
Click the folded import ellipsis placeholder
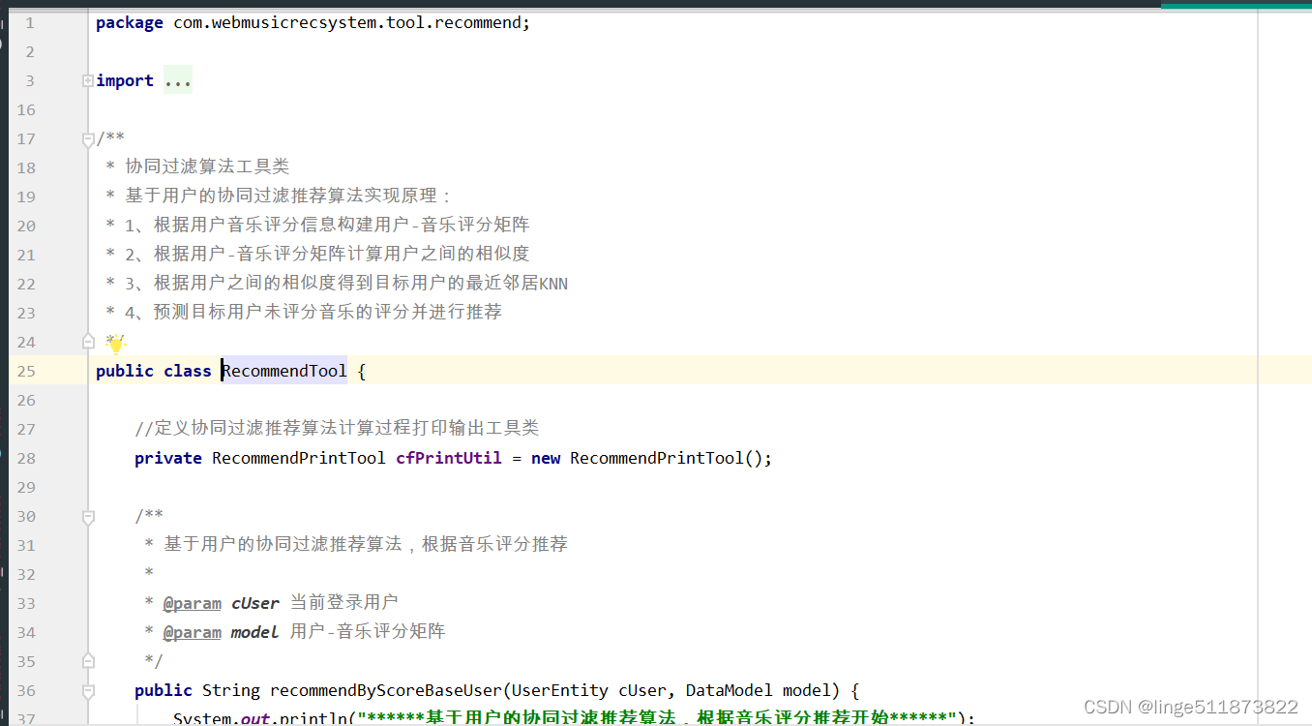point(178,80)
